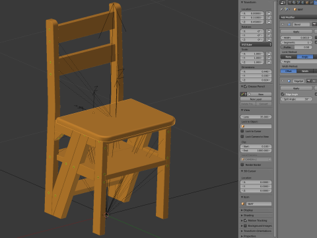The width and height of the screenshot is (317, 238).
Task: Lock the Scale Y value
Action: pos(269,58)
